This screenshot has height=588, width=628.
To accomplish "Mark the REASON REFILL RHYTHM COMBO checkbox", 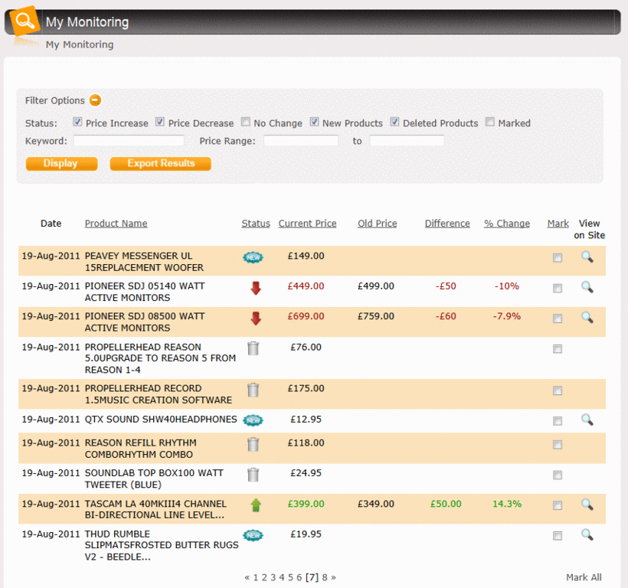I will coord(558,445).
